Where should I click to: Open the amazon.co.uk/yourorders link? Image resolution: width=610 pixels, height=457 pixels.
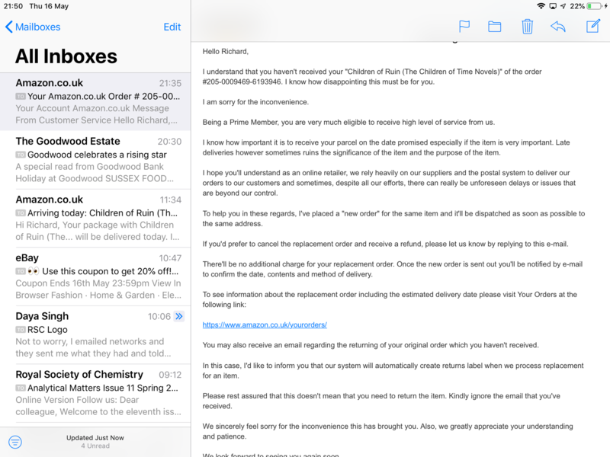click(265, 325)
